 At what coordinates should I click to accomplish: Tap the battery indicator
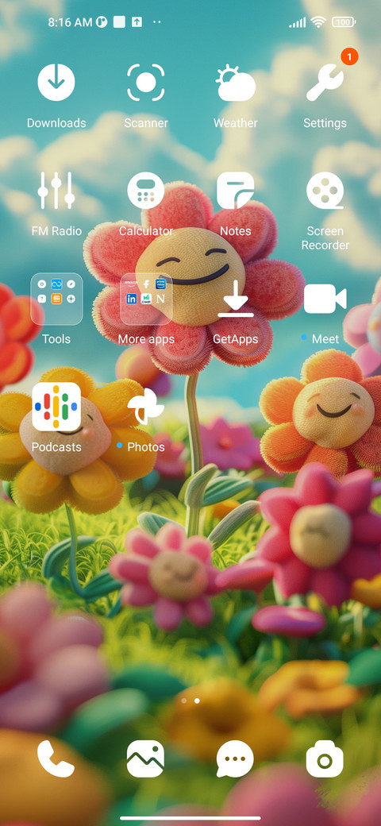tap(343, 22)
